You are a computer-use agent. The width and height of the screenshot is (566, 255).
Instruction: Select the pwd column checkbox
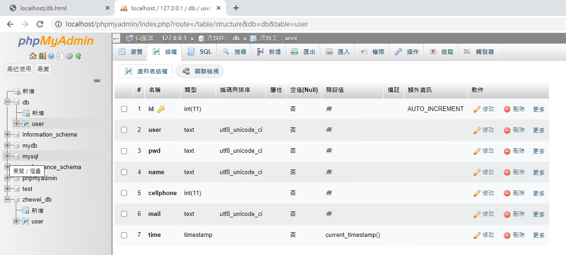pos(124,151)
